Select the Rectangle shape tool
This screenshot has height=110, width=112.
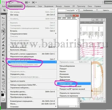[x=3, y=75]
